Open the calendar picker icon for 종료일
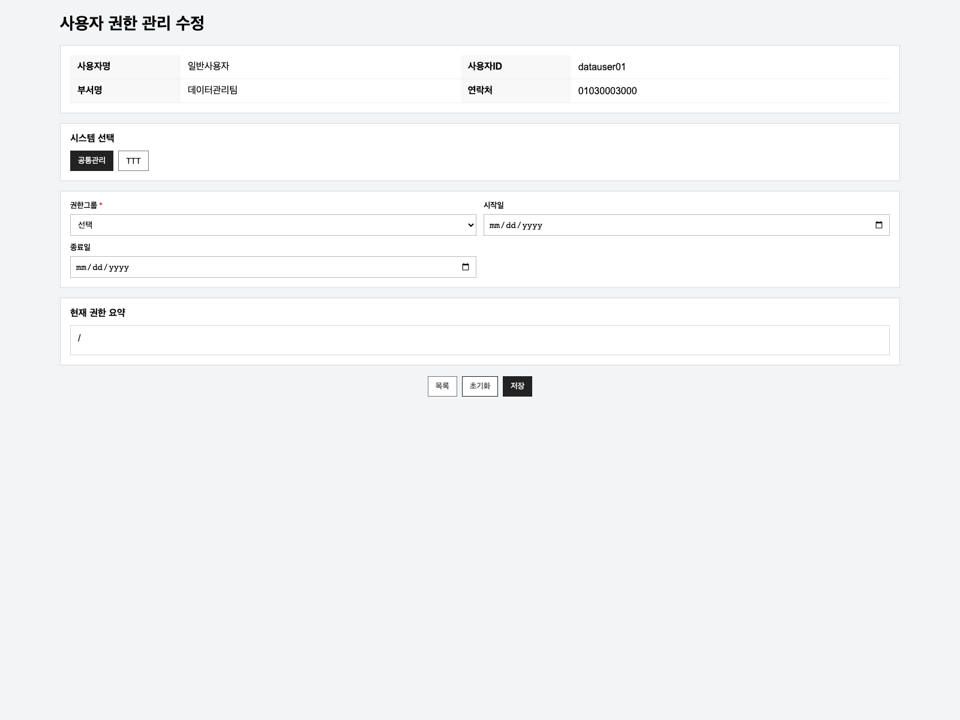The image size is (960, 720). click(x=466, y=267)
